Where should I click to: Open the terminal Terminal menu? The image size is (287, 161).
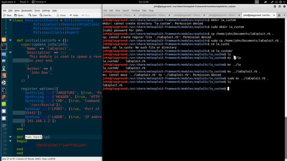(135, 11)
